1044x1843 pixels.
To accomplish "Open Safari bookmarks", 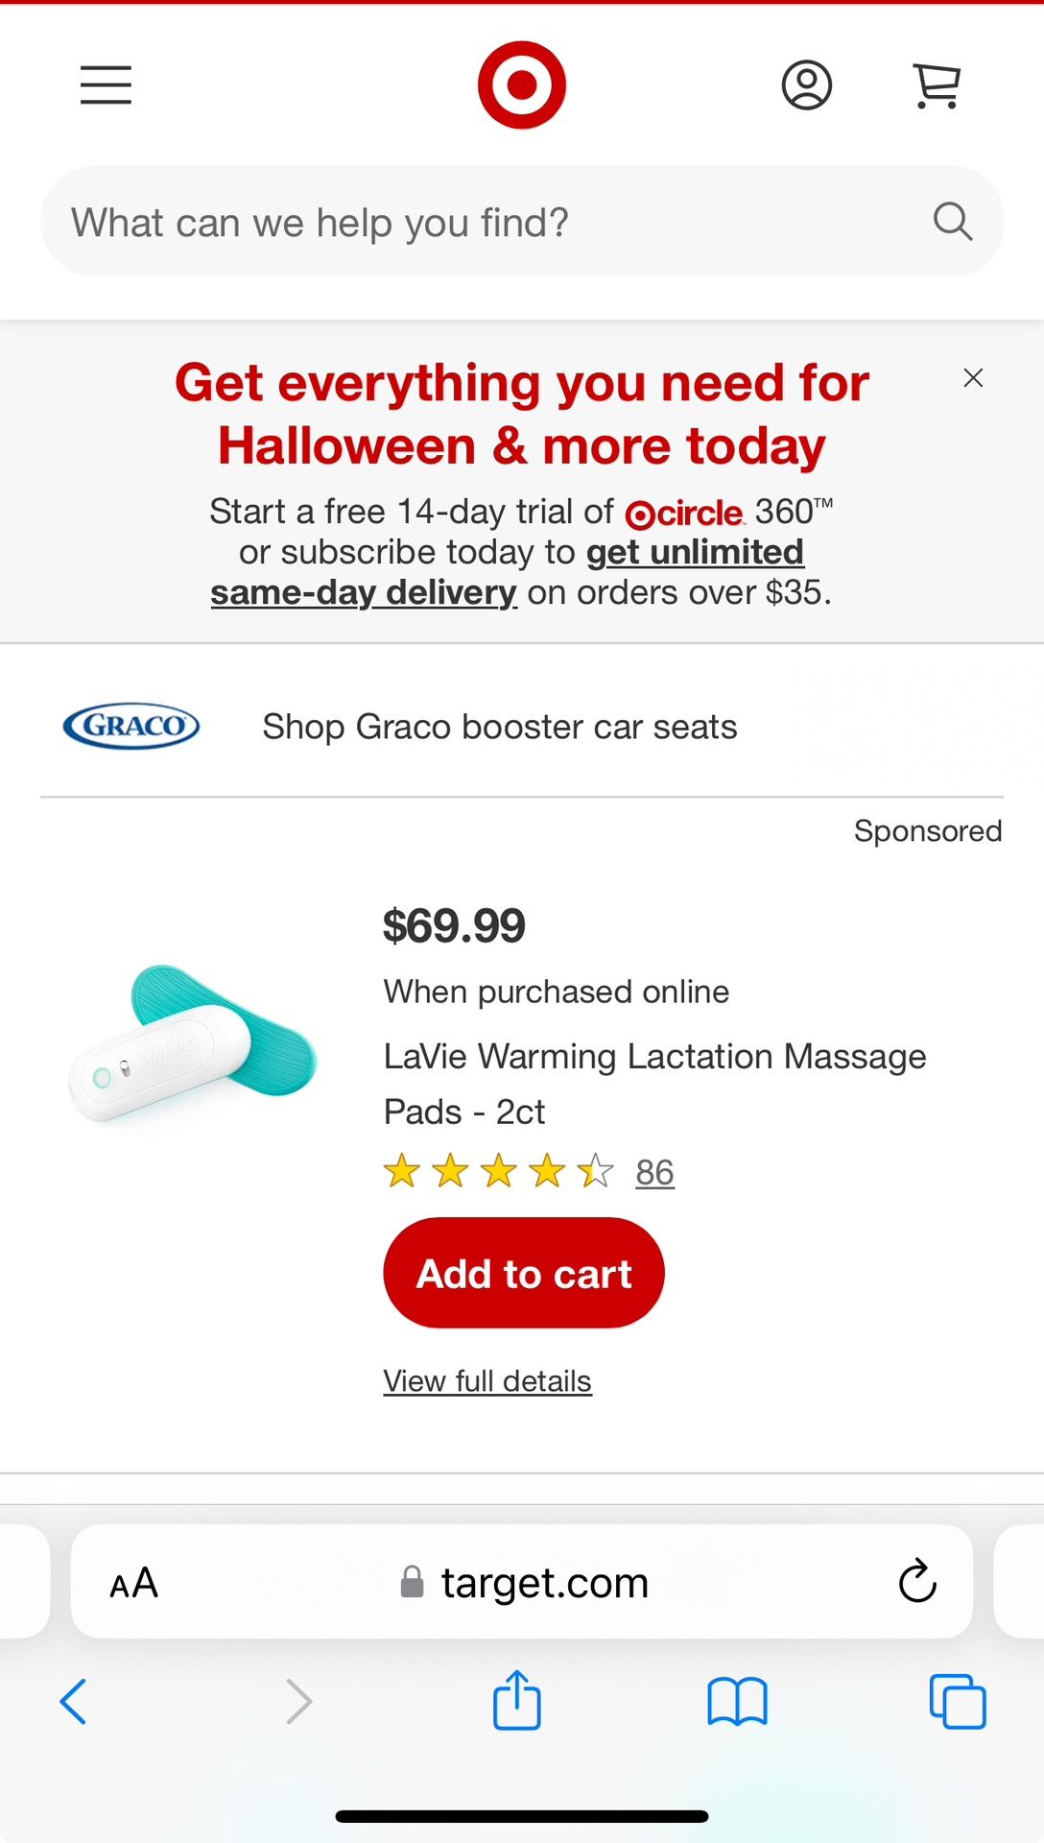I will tap(737, 1701).
